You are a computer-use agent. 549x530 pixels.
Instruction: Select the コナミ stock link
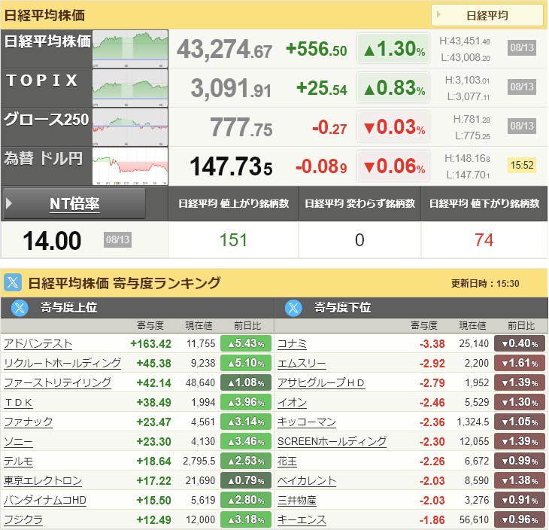(x=292, y=343)
